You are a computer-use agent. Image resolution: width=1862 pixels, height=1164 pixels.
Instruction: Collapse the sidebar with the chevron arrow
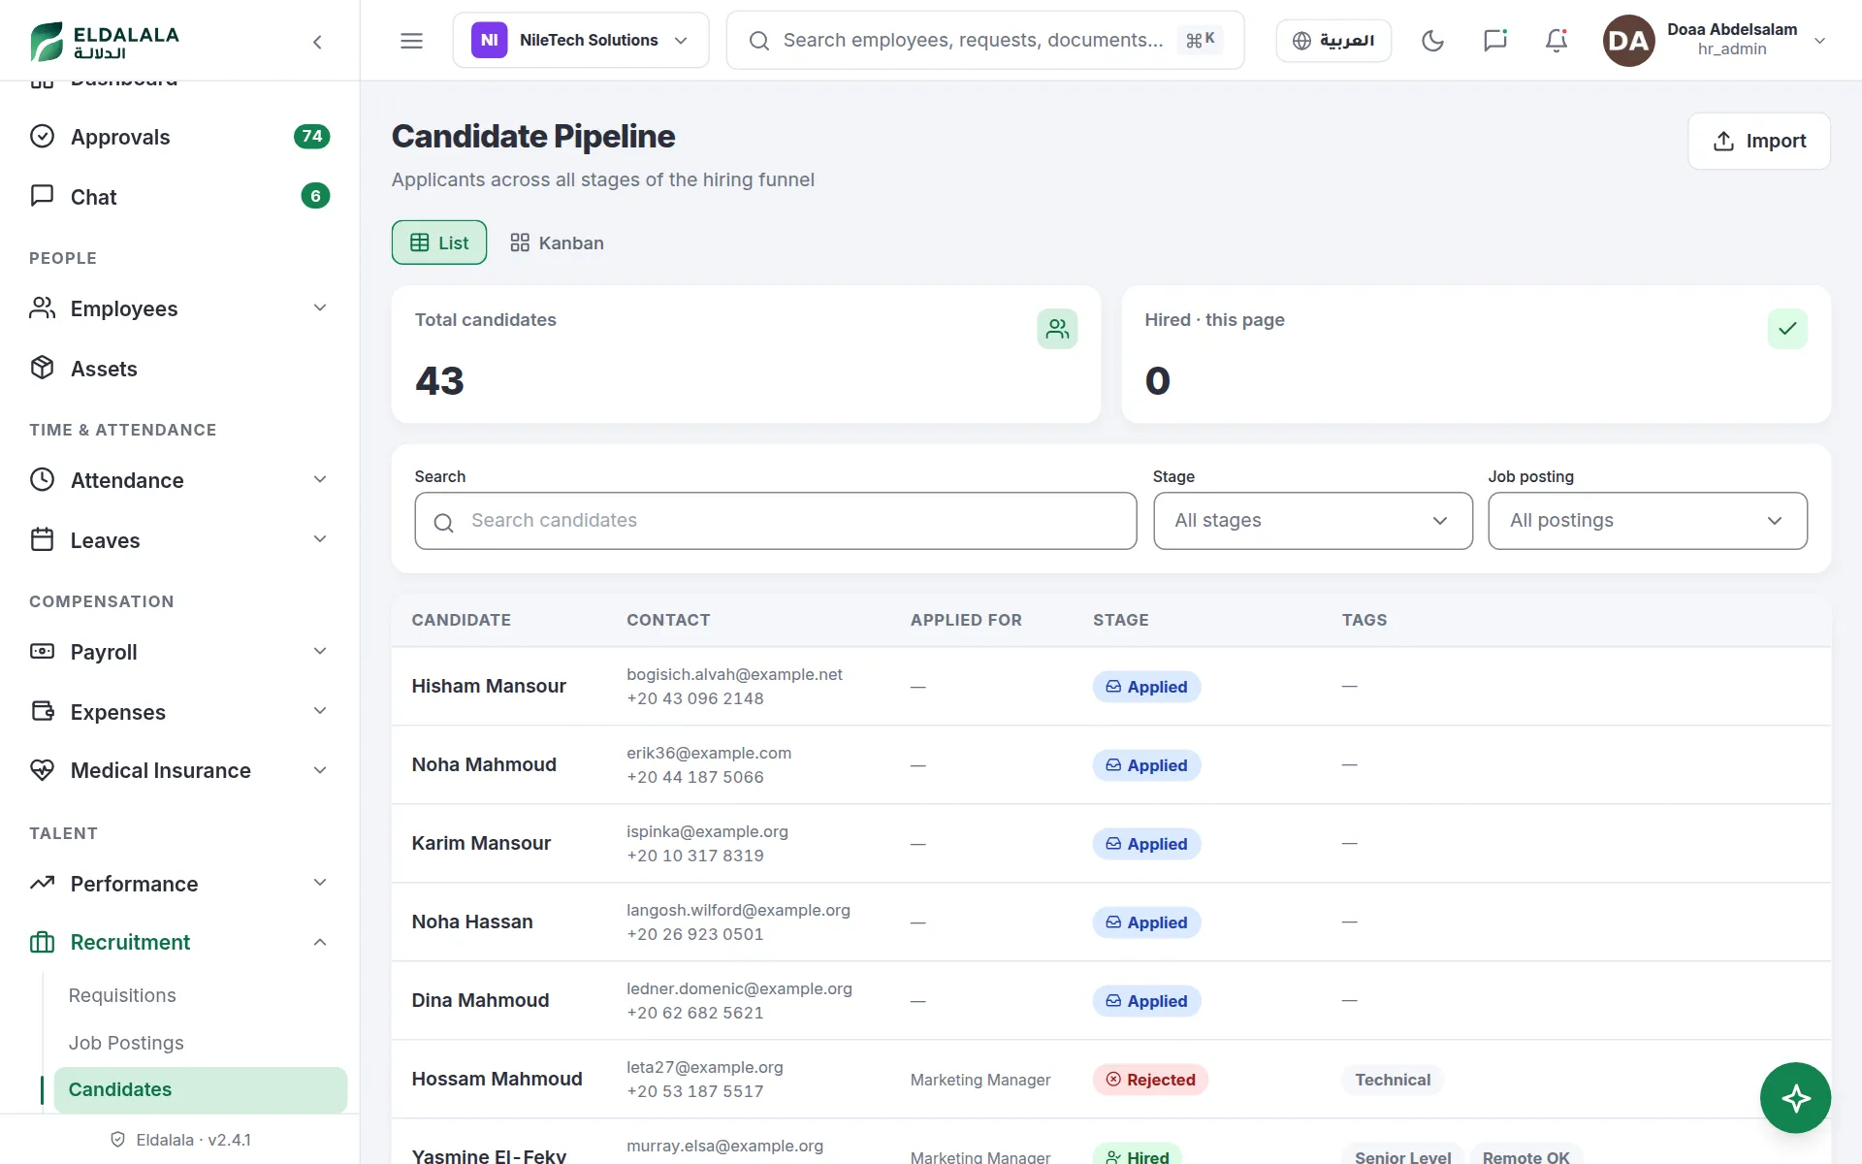[x=317, y=42]
